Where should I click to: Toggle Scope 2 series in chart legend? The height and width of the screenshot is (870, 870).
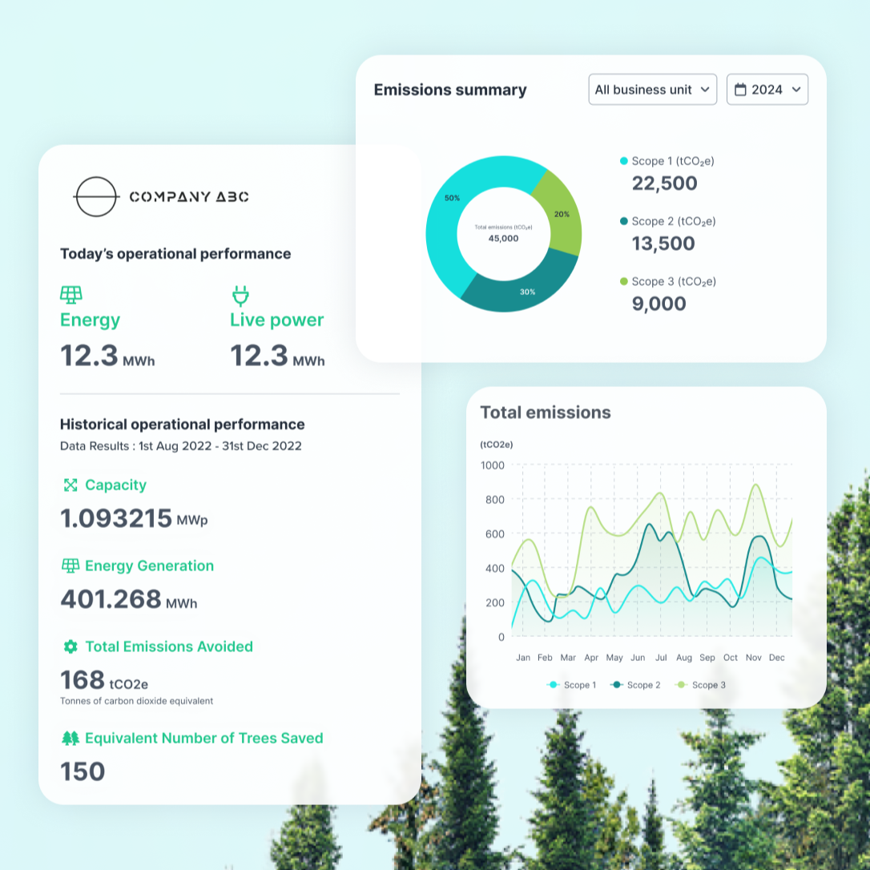pyautogui.click(x=635, y=685)
